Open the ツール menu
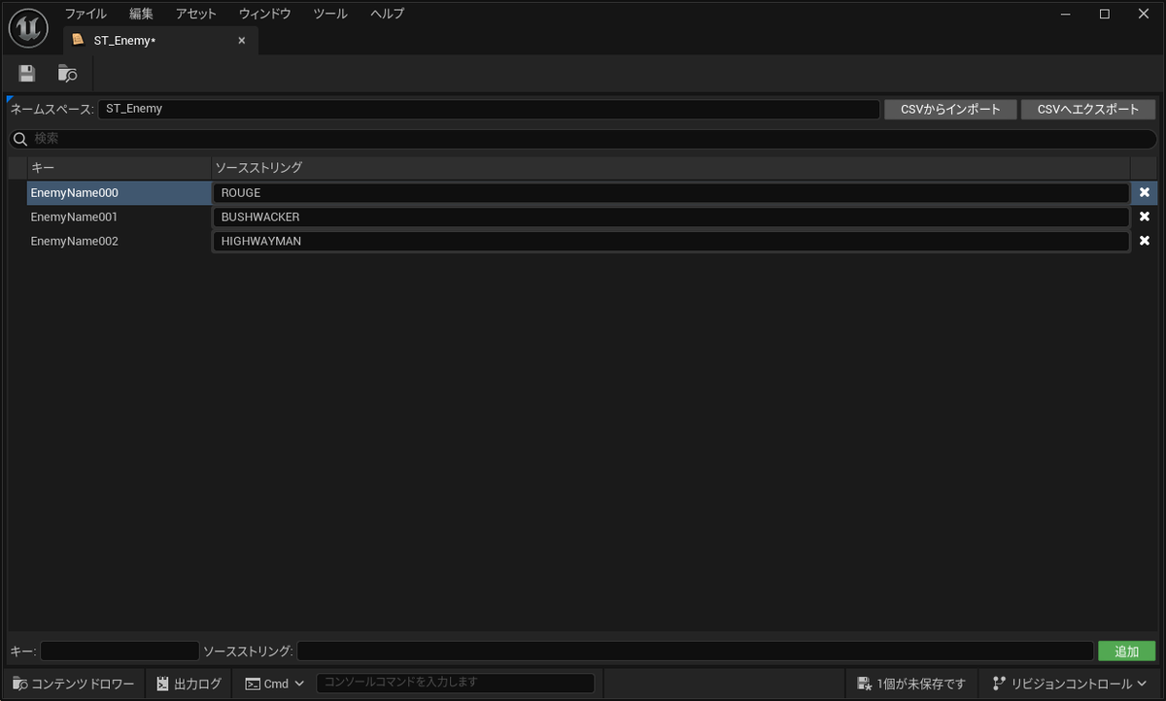The image size is (1166, 701). 330,14
